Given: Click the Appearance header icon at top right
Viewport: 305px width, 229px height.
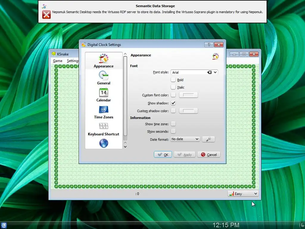Looking at the screenshot, I should (216, 56).
